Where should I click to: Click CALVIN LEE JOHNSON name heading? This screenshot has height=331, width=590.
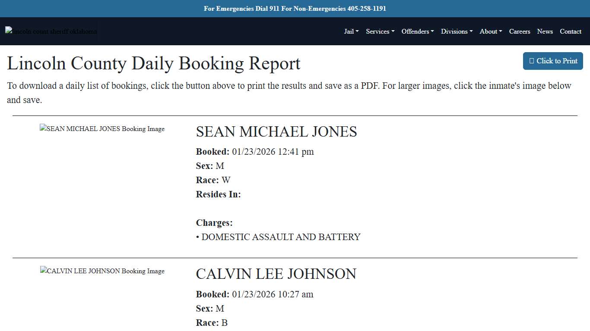coord(276,274)
